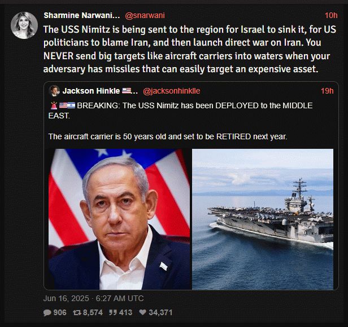
Task: Click the 19h quoted post timestamp
Action: pos(327,91)
